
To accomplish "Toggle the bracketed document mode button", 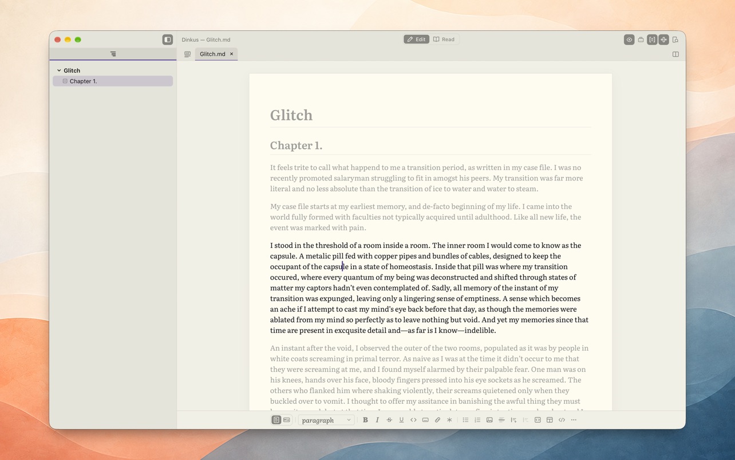I will (652, 40).
